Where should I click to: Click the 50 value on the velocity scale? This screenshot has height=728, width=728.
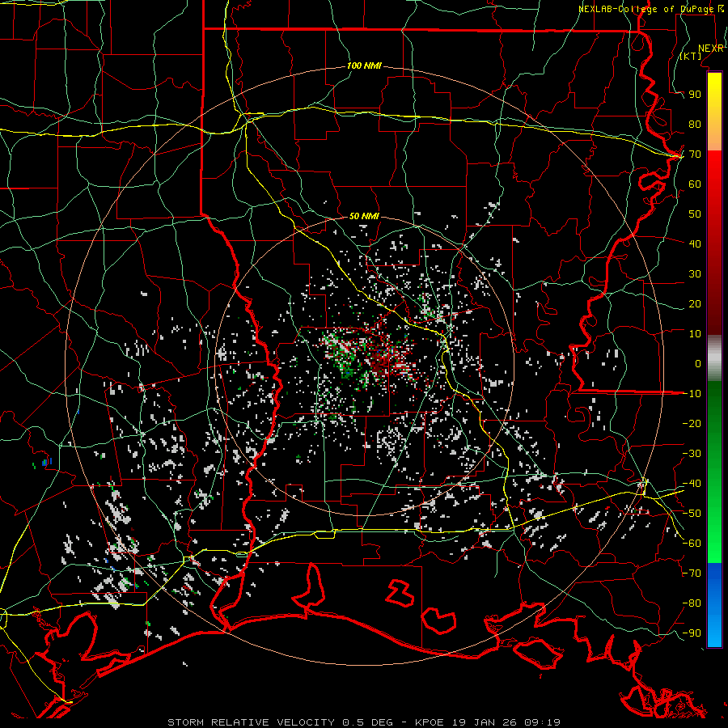coord(695,214)
